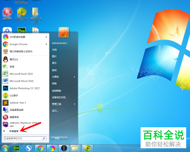Open Devices and Printers (设备和打印机)

coord(59,97)
